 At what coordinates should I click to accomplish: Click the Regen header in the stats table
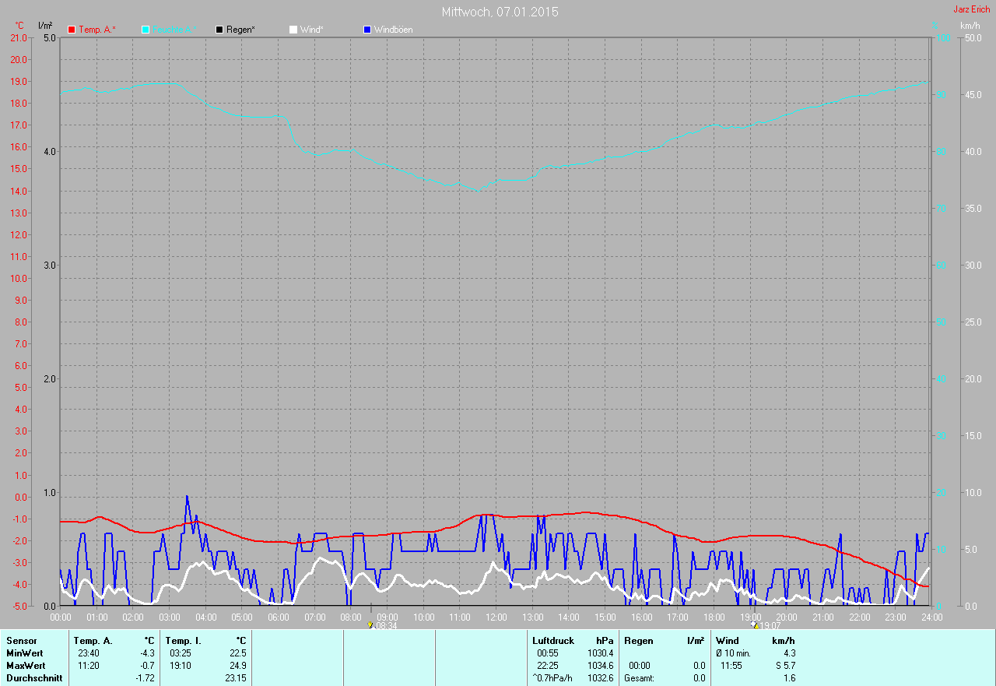click(x=638, y=641)
